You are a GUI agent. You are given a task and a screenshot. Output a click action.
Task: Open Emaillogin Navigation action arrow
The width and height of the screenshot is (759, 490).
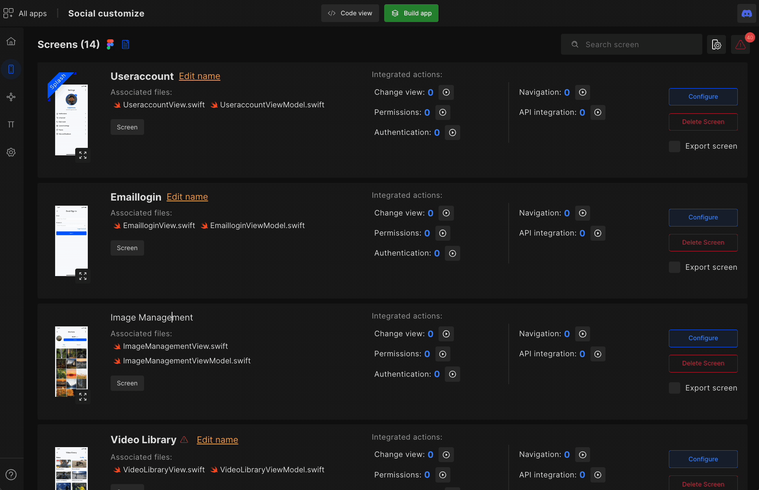tap(583, 213)
